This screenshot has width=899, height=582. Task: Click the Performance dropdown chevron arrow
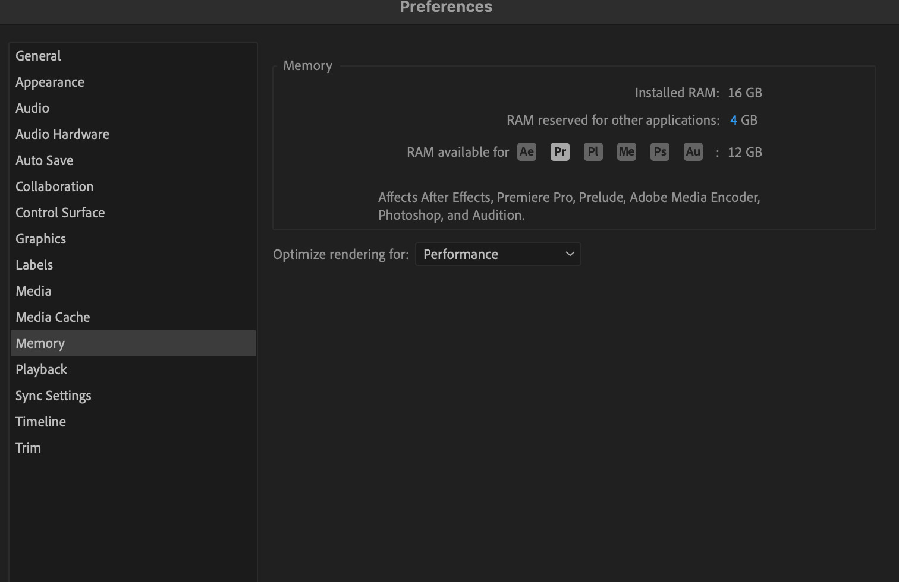click(x=569, y=254)
